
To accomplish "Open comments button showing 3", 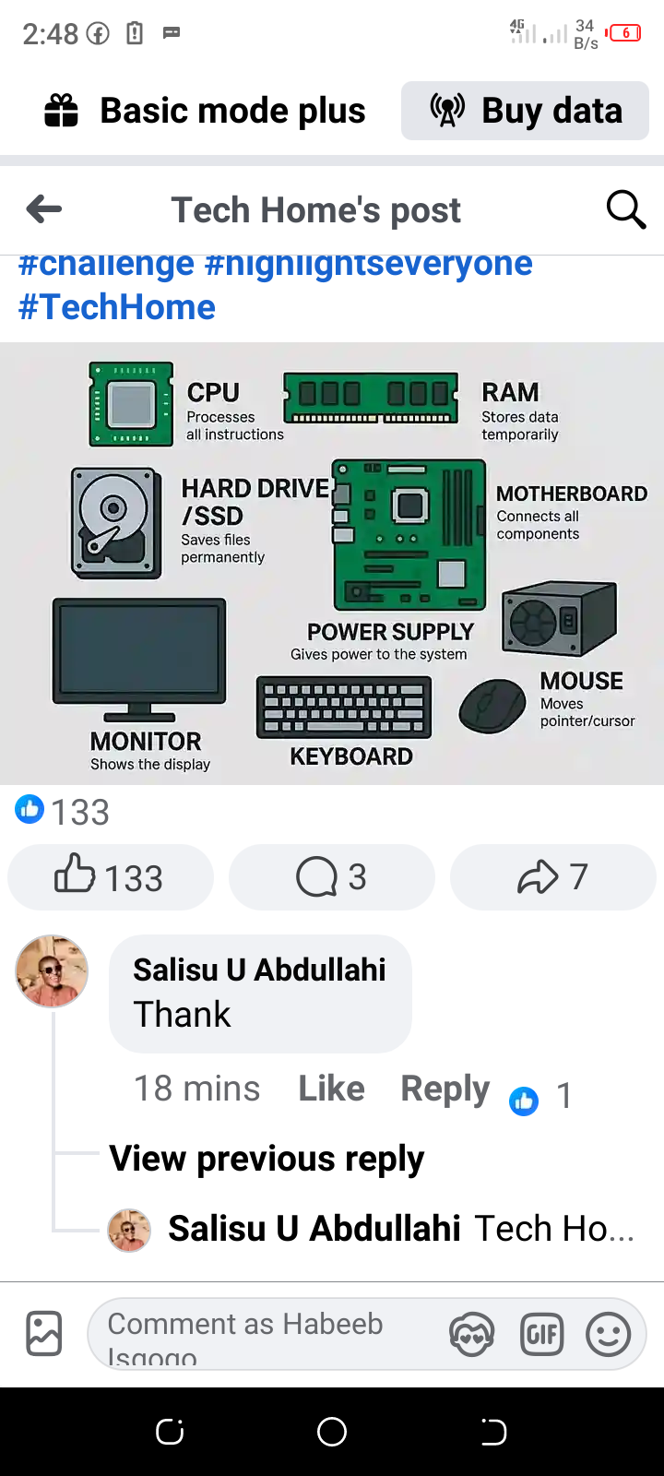I will click(332, 876).
